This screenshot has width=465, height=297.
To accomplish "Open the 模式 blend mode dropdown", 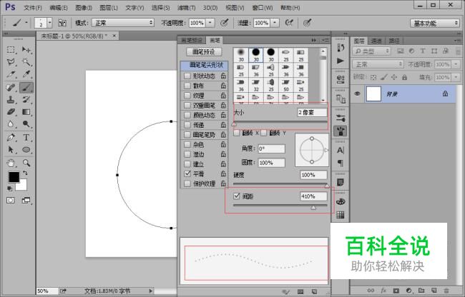I will (x=123, y=23).
